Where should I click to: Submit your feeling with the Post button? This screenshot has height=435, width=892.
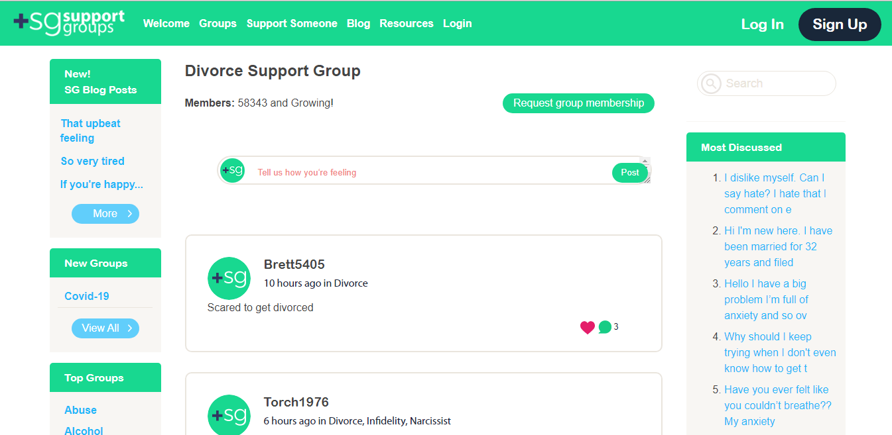(x=629, y=172)
